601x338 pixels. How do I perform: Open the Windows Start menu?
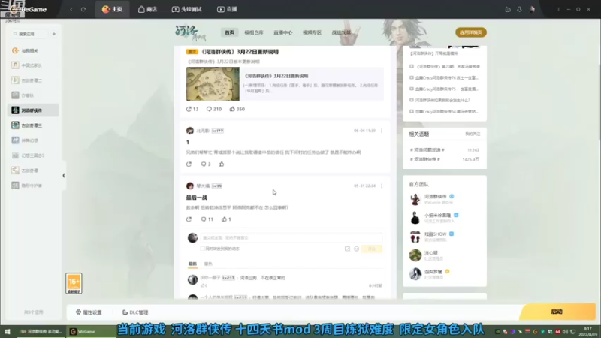[8, 332]
